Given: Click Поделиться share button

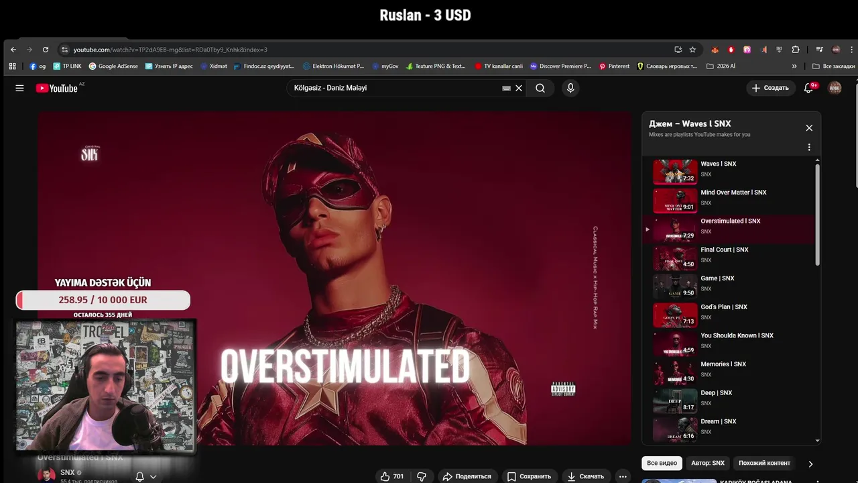Looking at the screenshot, I should tap(467, 476).
